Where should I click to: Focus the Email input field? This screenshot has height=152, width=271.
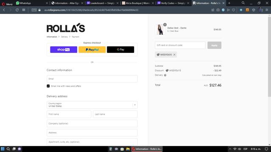[x=92, y=79]
